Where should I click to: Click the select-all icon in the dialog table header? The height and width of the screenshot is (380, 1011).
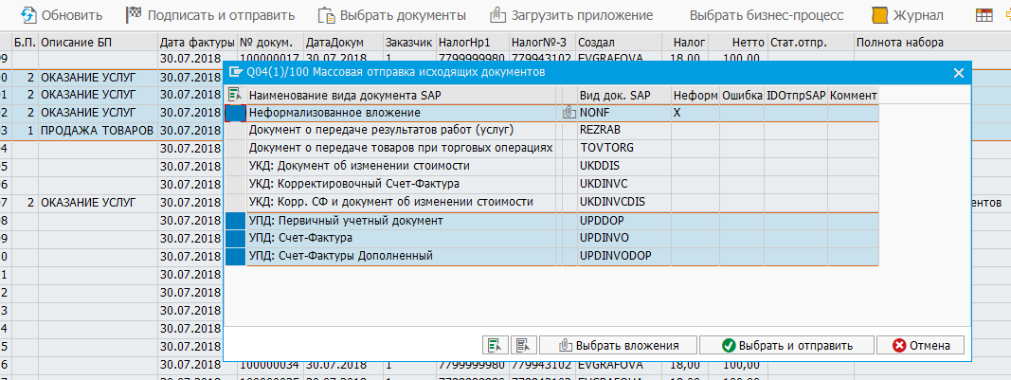point(235,95)
